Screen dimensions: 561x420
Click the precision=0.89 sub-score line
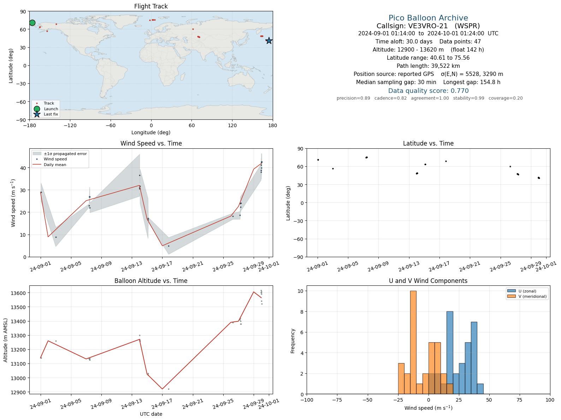430,98
